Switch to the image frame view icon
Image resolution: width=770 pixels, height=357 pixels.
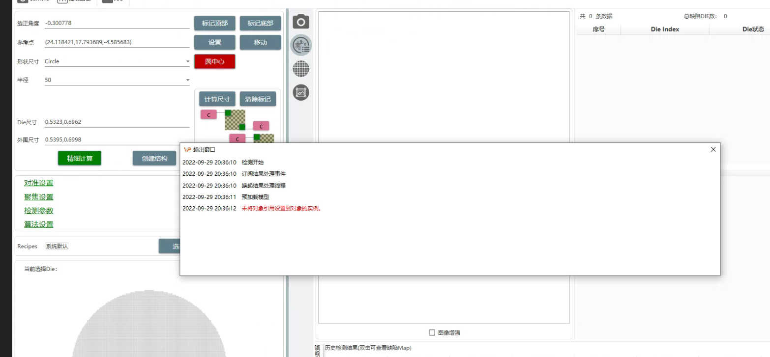301,92
